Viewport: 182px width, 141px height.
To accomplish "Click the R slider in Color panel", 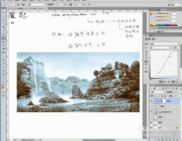I will tap(163, 14).
